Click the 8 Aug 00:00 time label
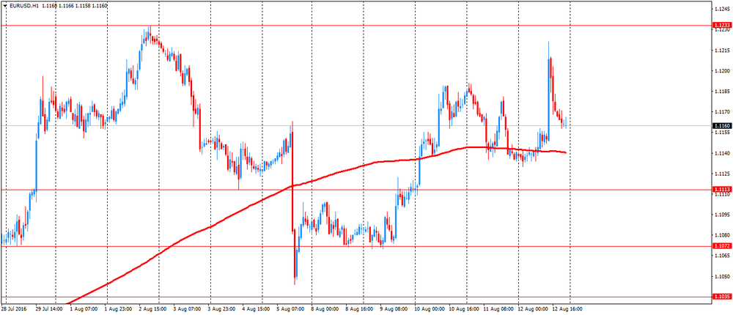This screenshot has height=315, width=733. coord(324,309)
